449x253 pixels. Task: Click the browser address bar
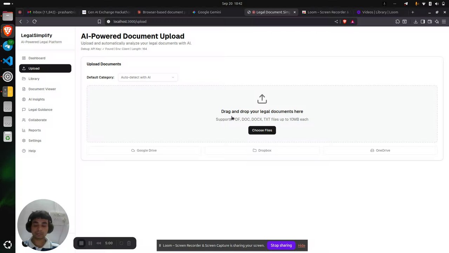click(x=221, y=21)
